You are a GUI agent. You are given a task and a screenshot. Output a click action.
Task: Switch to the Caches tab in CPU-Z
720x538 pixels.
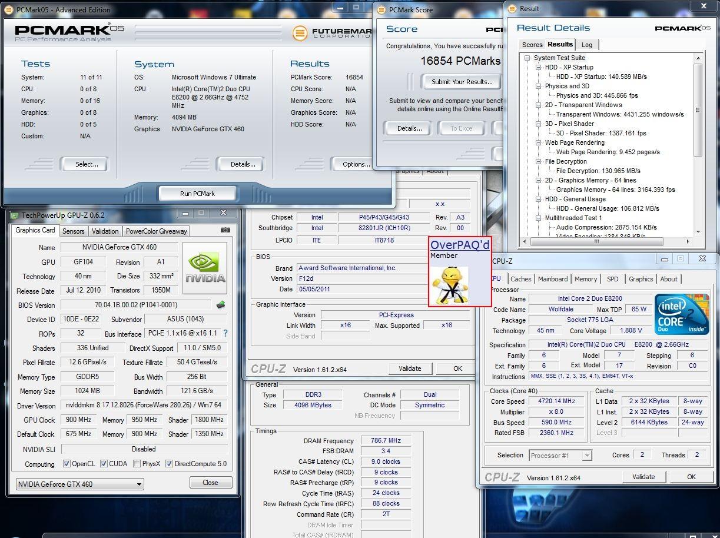(x=521, y=279)
